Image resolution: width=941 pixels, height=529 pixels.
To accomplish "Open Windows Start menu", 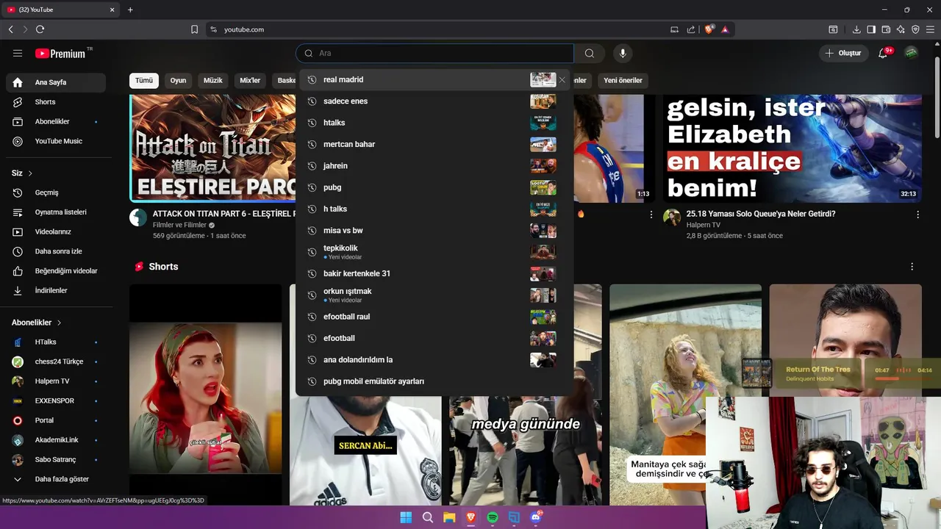I will point(406,517).
